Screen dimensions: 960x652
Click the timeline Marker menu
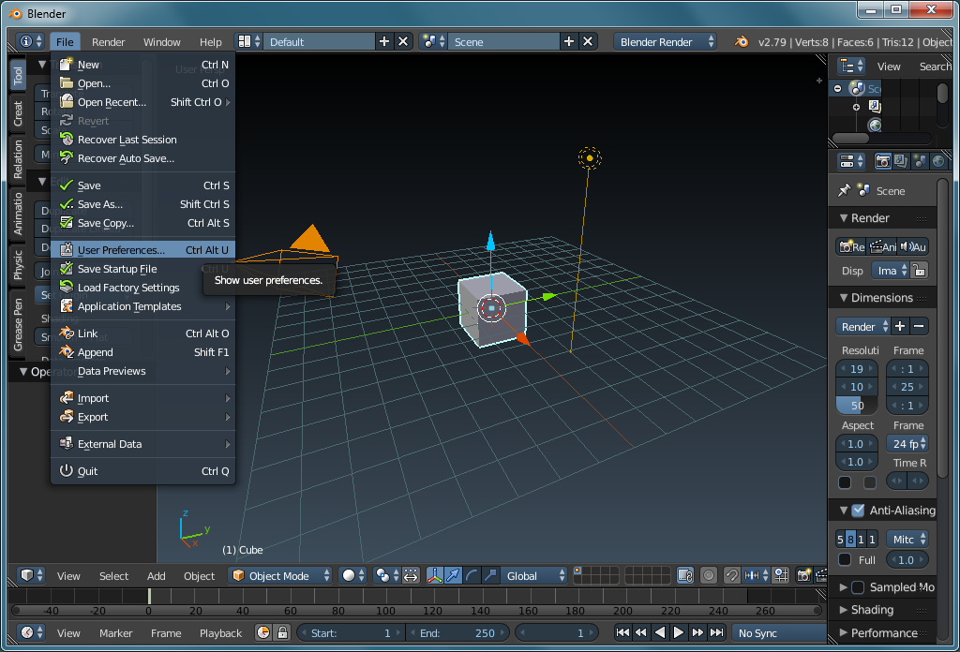tap(115, 633)
